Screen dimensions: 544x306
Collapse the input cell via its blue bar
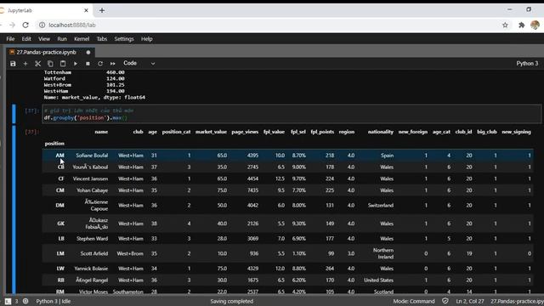14,114
